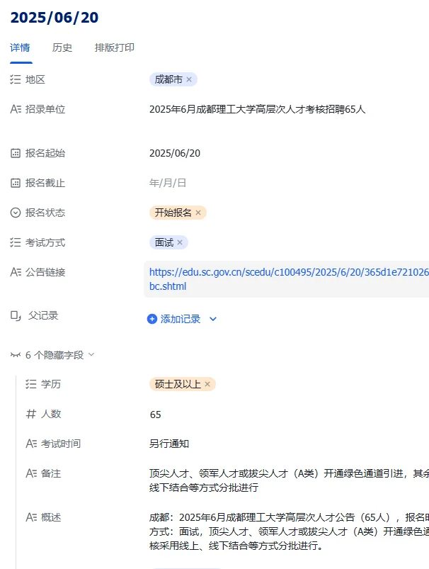429x569 pixels.
Task: Click the record title 2025/06/20
Action: 55,18
